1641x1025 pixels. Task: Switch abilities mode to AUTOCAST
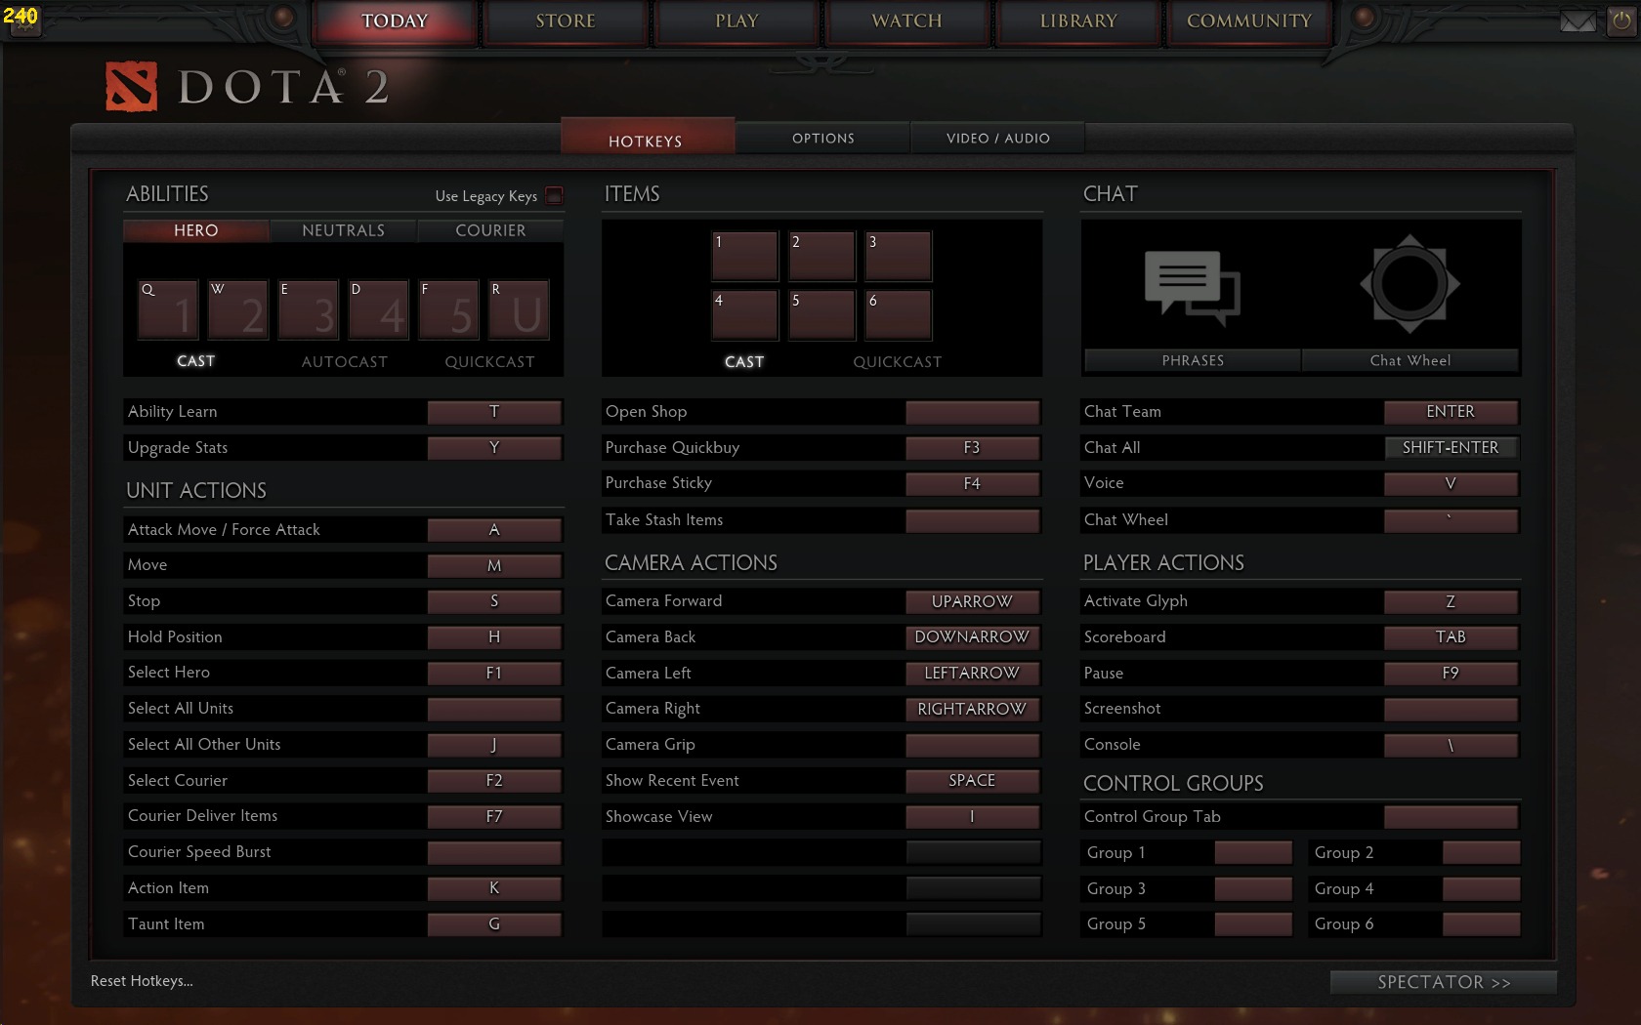click(x=344, y=362)
